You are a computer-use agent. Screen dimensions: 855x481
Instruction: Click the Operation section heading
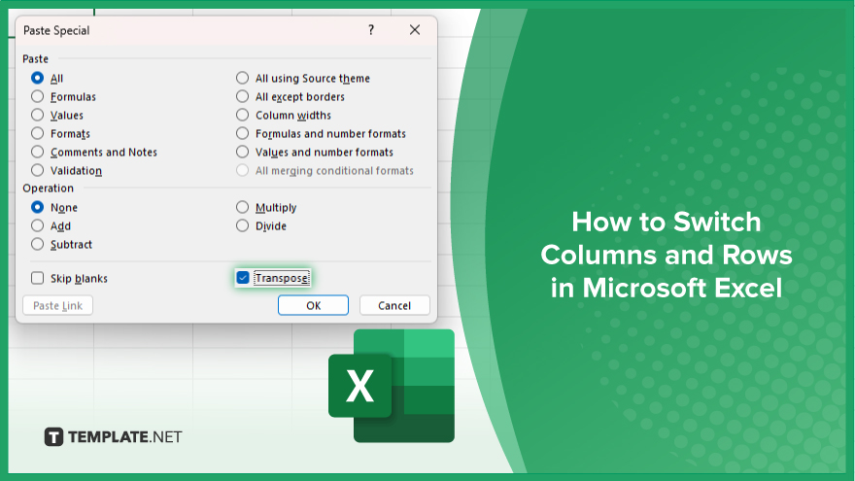[48, 189]
